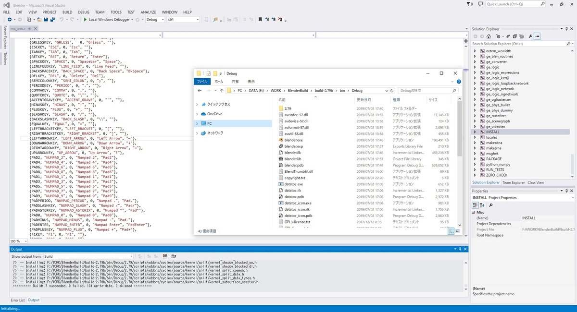Select blender.exe in Explorer file list
This screenshot has width=577, height=312.
pyautogui.click(x=293, y=140)
